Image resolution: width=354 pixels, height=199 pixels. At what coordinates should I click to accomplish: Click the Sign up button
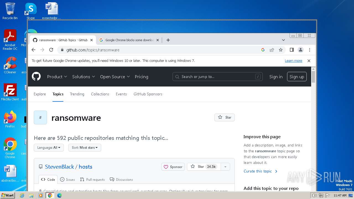click(297, 77)
